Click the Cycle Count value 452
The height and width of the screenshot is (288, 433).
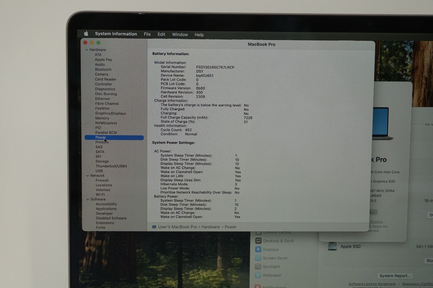[x=188, y=130]
